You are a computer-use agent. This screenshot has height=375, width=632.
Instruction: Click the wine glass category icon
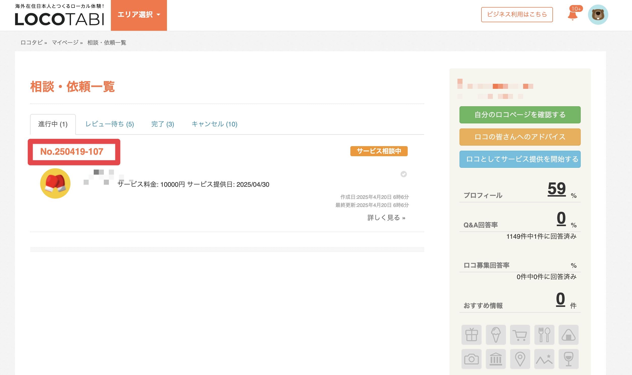click(568, 359)
